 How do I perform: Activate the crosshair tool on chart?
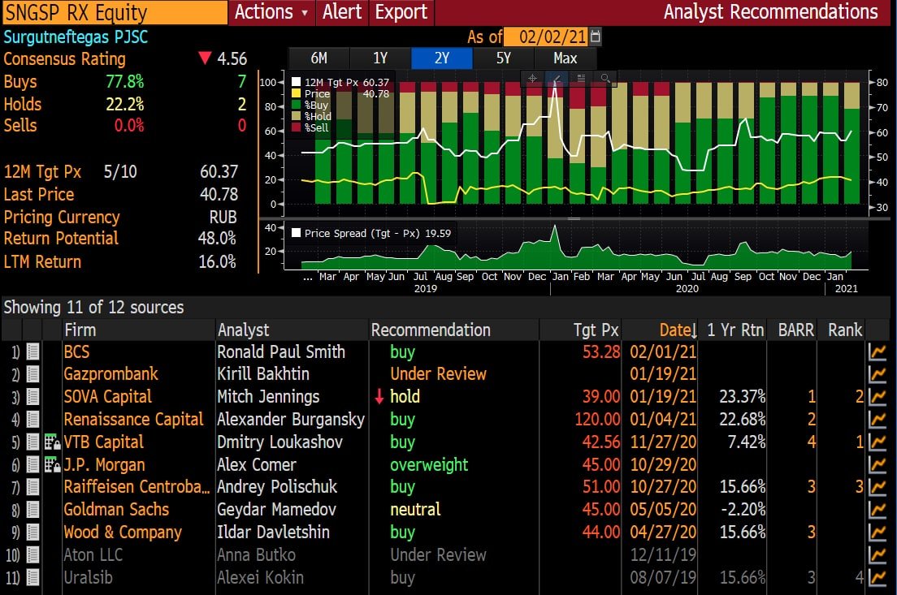pos(532,78)
